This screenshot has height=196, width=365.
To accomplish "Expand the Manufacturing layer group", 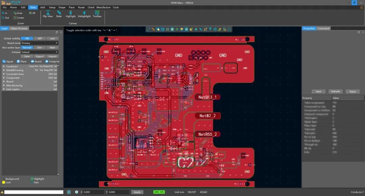I will [x=4, y=85].
